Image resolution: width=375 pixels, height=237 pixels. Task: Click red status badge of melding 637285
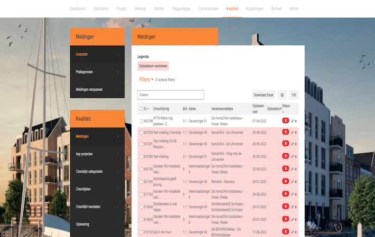[286, 156]
